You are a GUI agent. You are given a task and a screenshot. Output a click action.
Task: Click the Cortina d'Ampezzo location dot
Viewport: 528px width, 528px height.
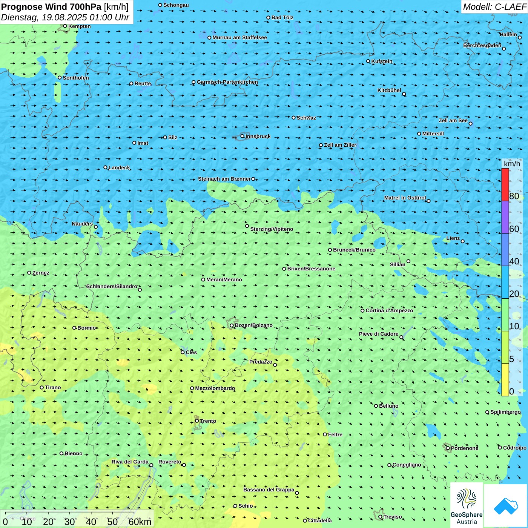point(363,311)
